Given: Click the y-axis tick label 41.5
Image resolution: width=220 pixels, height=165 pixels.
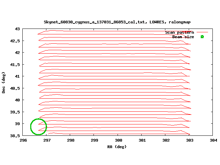Looking at the screenshot, I should point(15,65).
